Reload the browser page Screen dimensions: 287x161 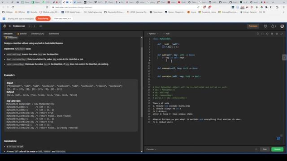point(13,7)
